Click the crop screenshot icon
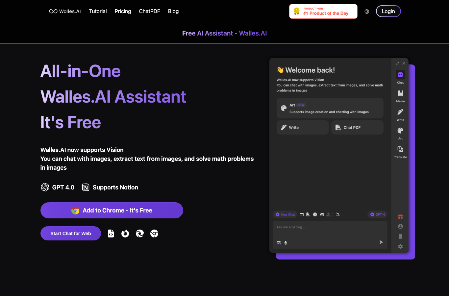Viewport: 449px width, 296px height. tap(279, 243)
